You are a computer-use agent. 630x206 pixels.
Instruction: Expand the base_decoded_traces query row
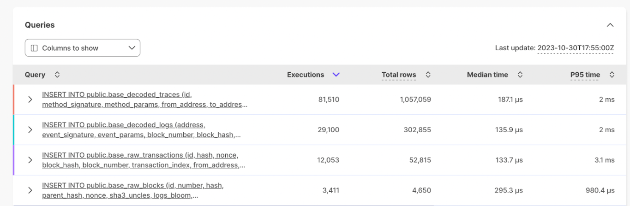click(x=30, y=100)
